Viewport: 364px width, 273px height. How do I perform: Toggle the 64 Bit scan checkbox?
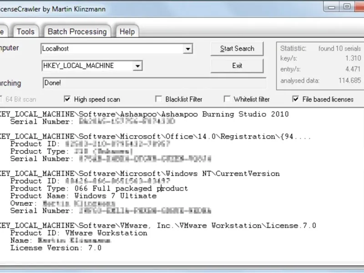pos(1,99)
